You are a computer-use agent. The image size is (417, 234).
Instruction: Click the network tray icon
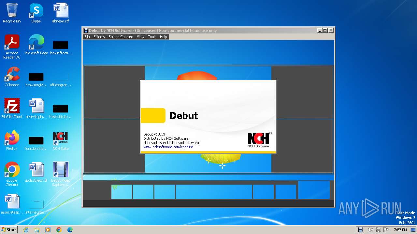click(x=378, y=230)
